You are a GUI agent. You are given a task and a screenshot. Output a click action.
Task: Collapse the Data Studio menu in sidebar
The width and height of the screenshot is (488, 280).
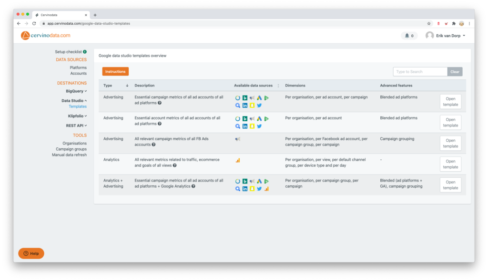74,101
